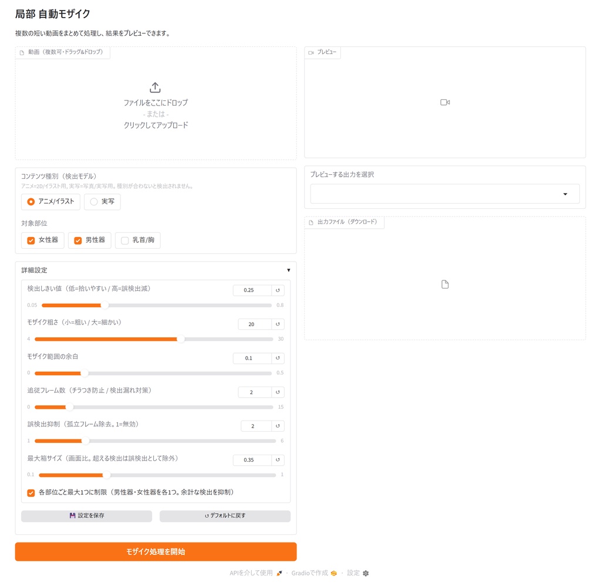Click the モザイク粗さ slider track
This screenshot has height=586, width=601.
point(154,339)
